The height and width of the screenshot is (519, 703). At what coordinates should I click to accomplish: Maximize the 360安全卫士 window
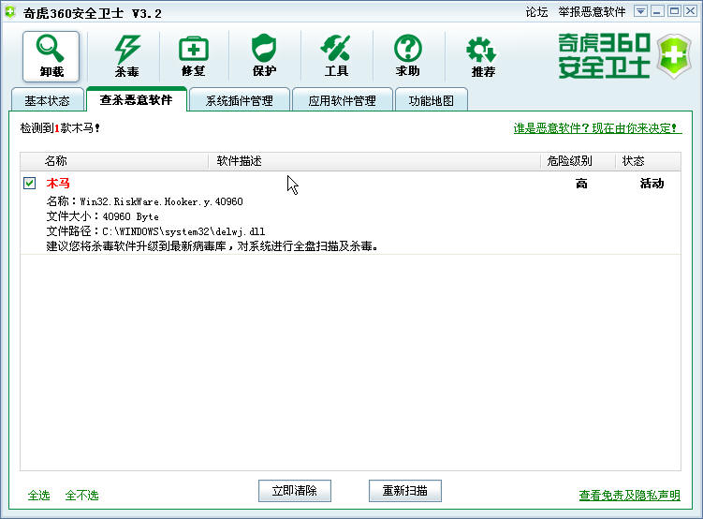(674, 11)
